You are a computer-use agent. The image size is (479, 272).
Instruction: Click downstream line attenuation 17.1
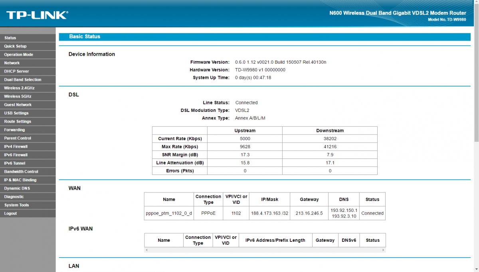[330, 163]
